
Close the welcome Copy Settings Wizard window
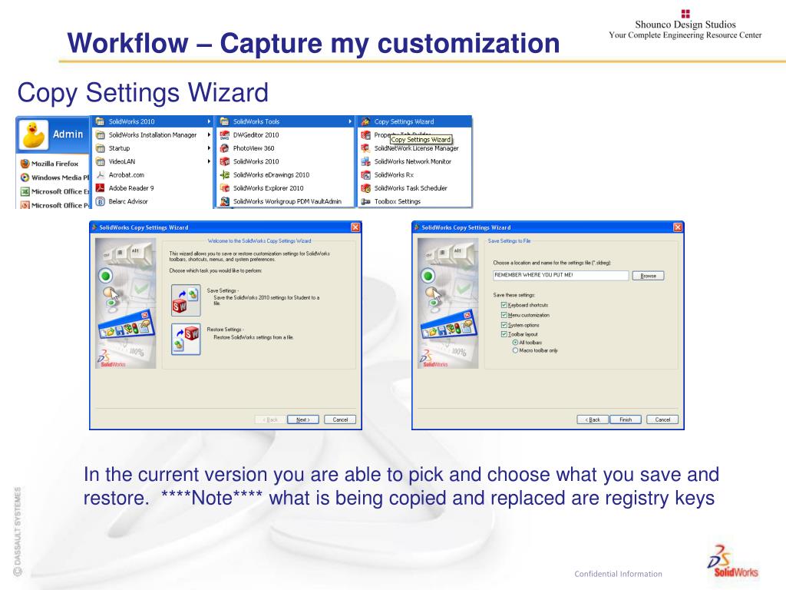[x=355, y=227]
